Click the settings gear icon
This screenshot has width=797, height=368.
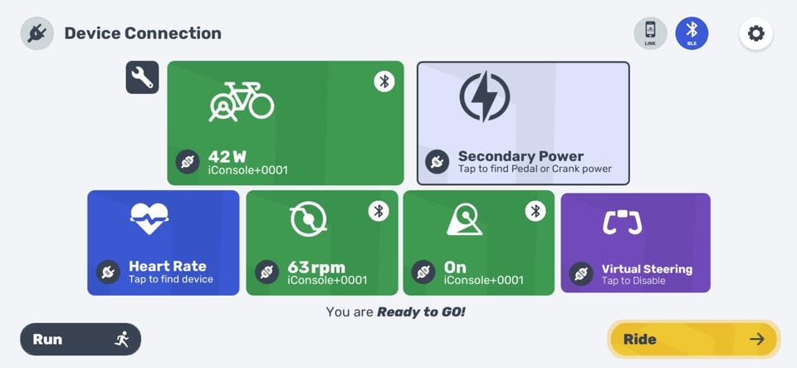pyautogui.click(x=755, y=34)
